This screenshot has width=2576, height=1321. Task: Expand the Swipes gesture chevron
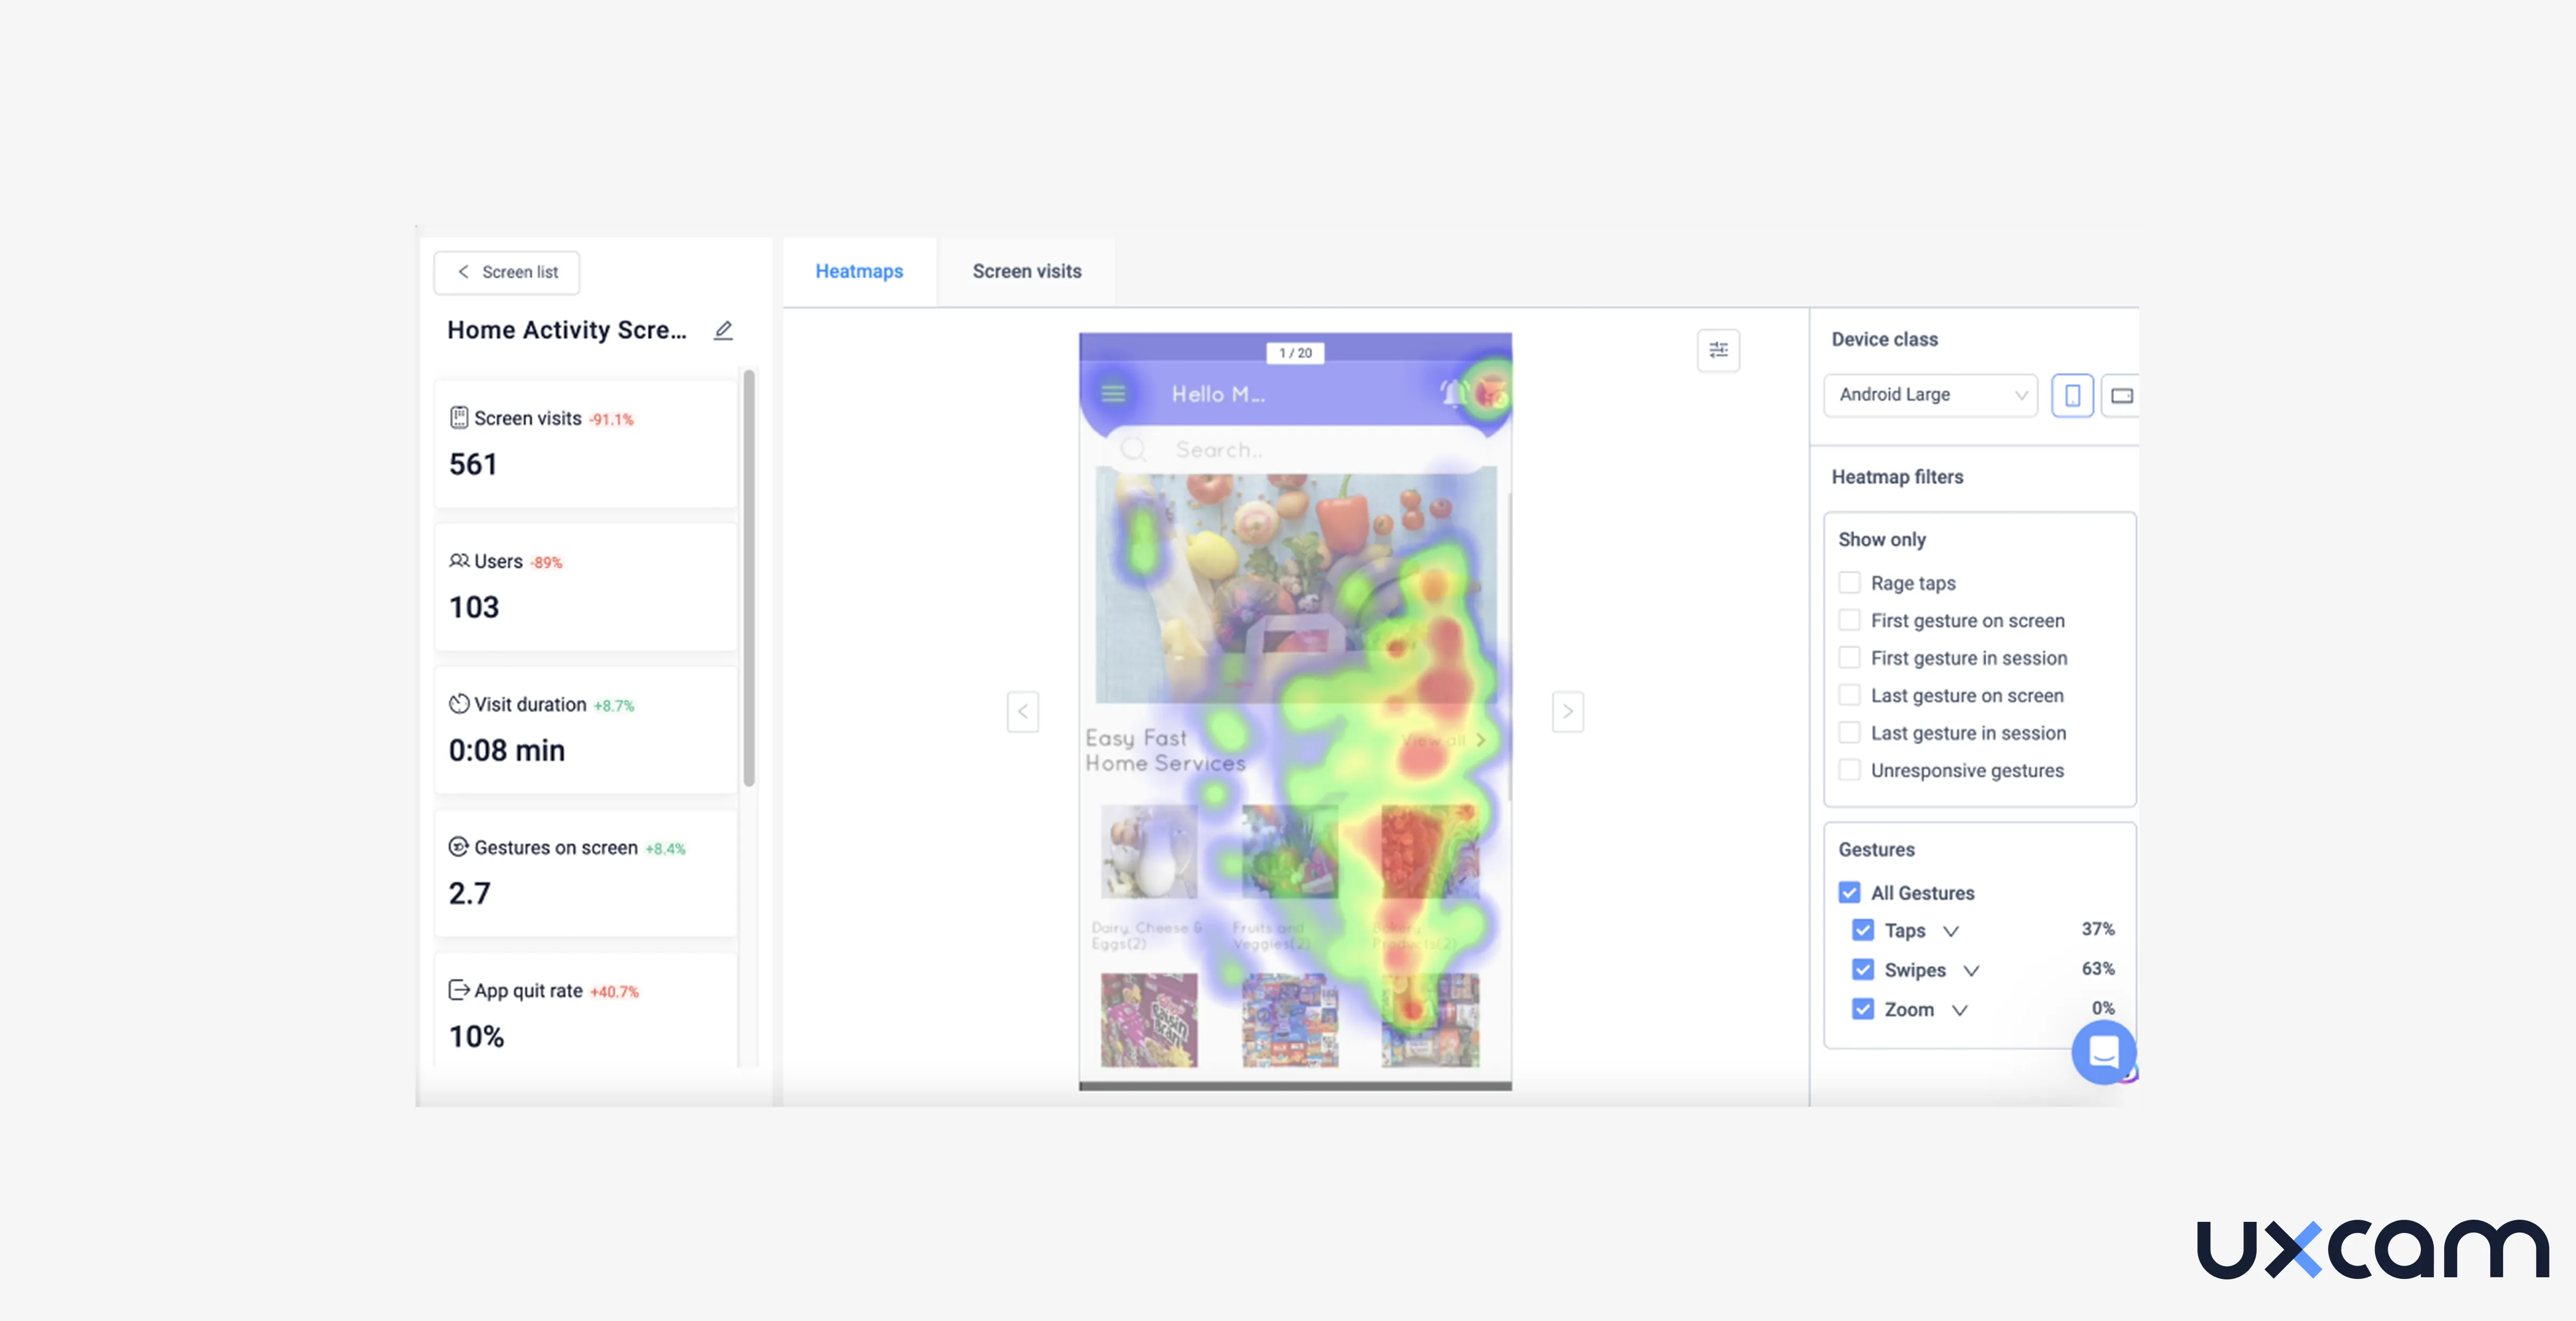[1971, 970]
